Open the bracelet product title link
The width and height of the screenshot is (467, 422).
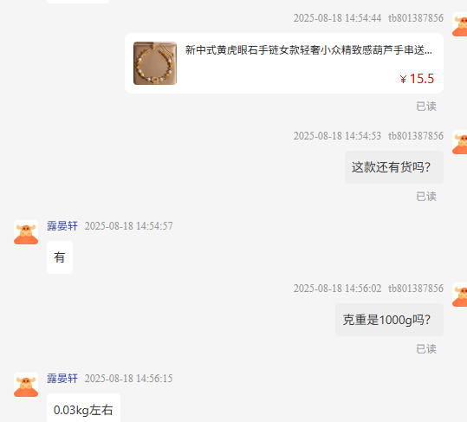pyautogui.click(x=308, y=50)
